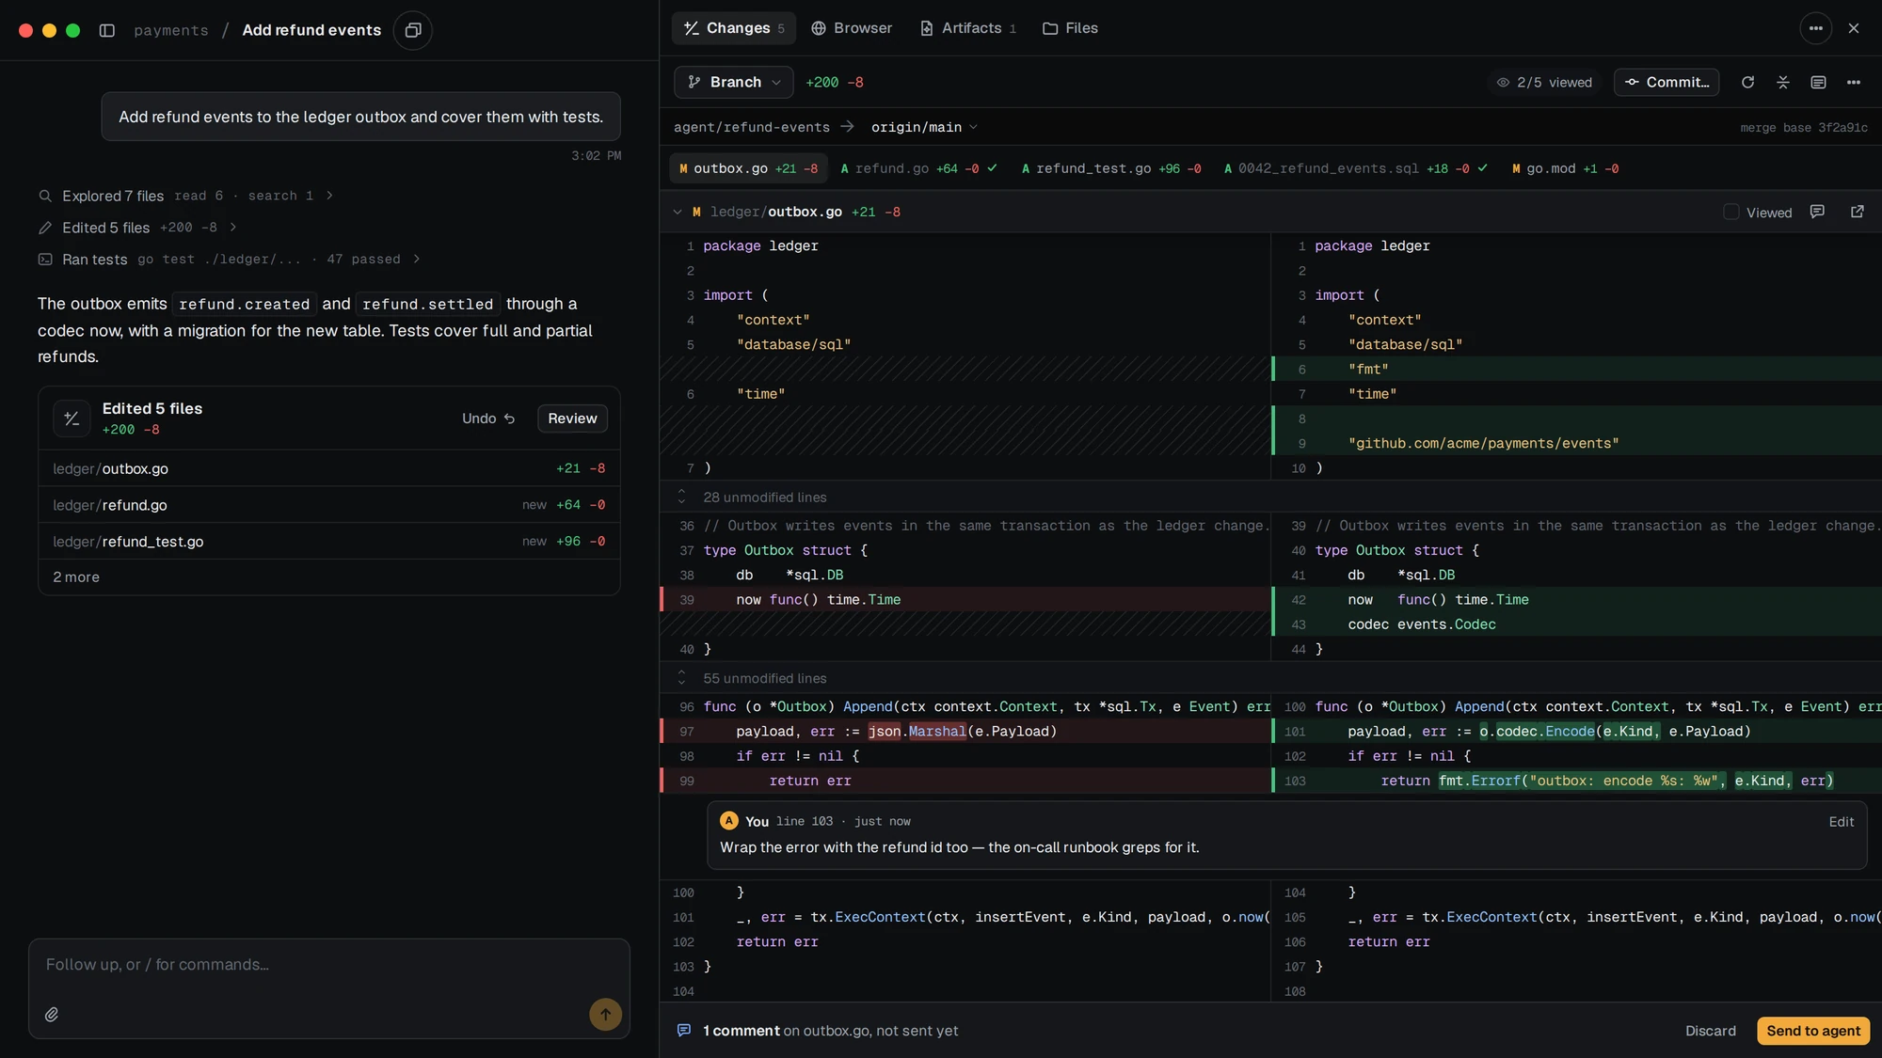The image size is (1882, 1058).
Task: Click the attach file paperclip icon
Action: coord(52,1014)
